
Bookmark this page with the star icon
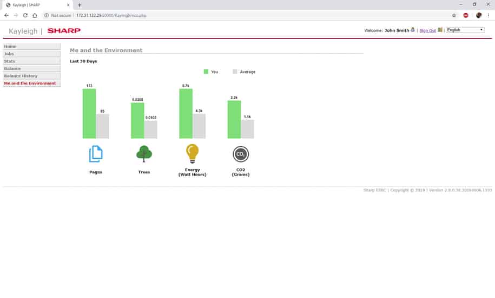(x=454, y=16)
